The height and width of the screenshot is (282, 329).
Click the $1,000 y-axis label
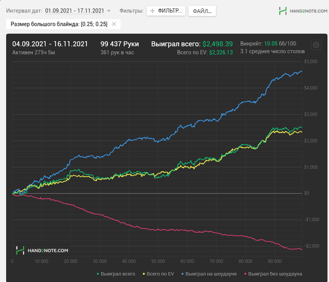(311, 167)
